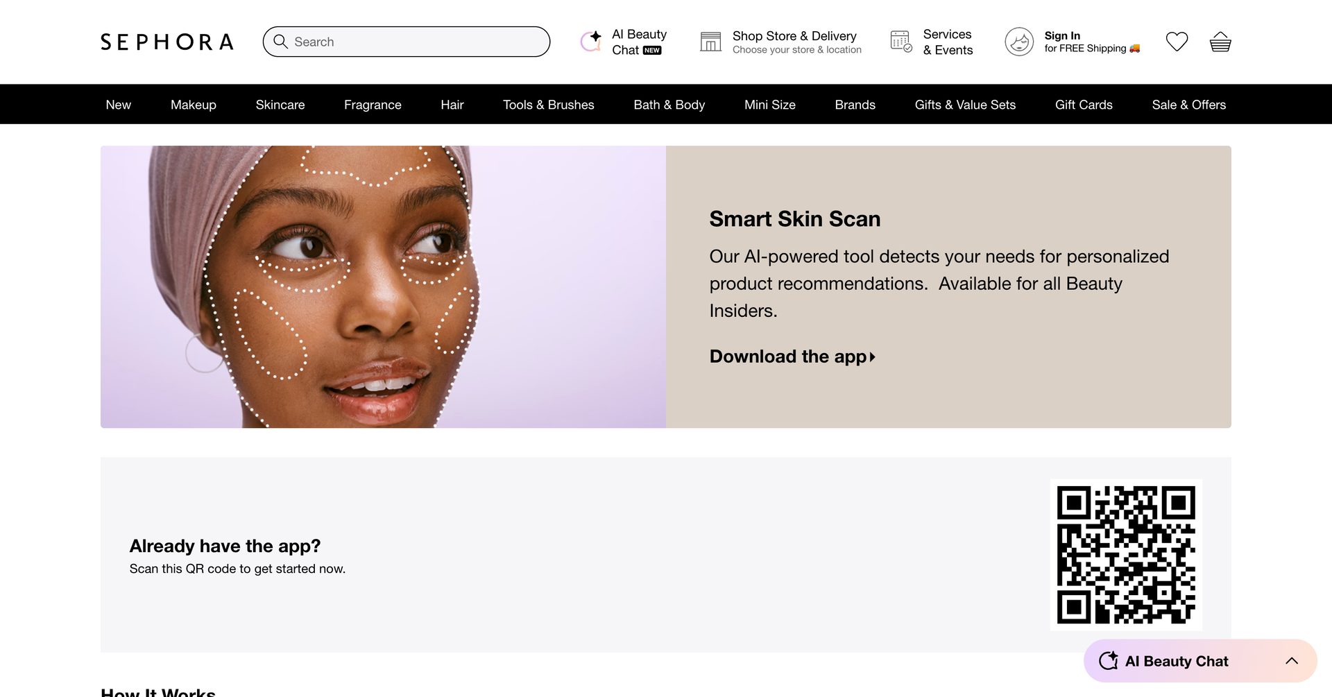The height and width of the screenshot is (697, 1332).
Task: Select the Makeup menu item
Action: (x=193, y=104)
